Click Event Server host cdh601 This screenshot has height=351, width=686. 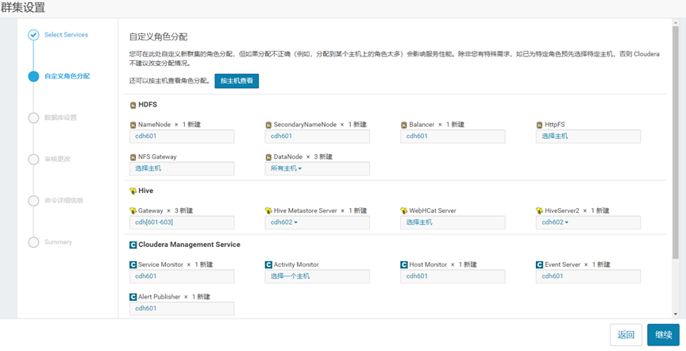552,276
